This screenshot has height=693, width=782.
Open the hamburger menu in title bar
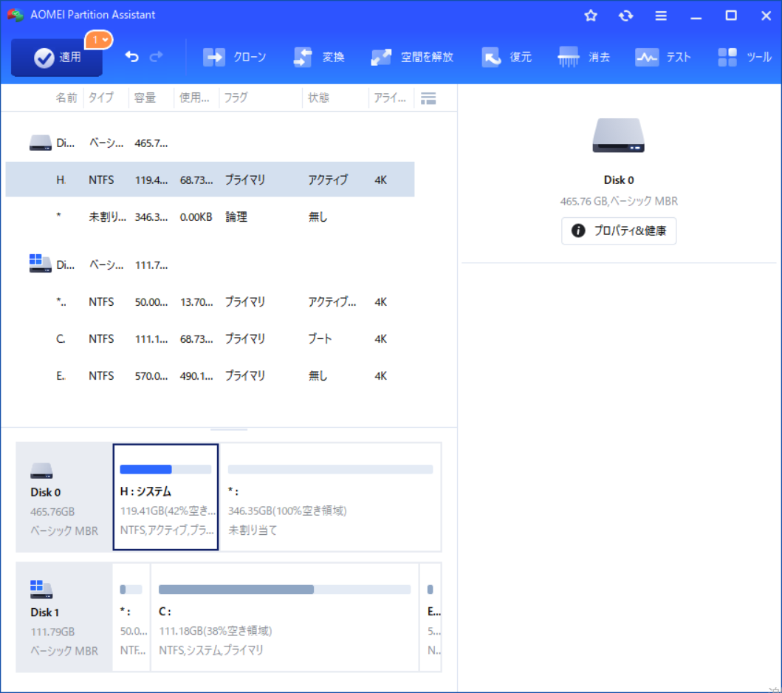pos(661,16)
